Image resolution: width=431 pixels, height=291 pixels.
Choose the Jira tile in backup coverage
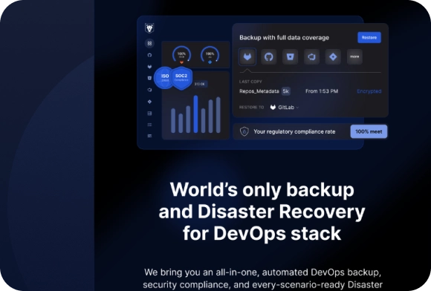[x=333, y=57]
